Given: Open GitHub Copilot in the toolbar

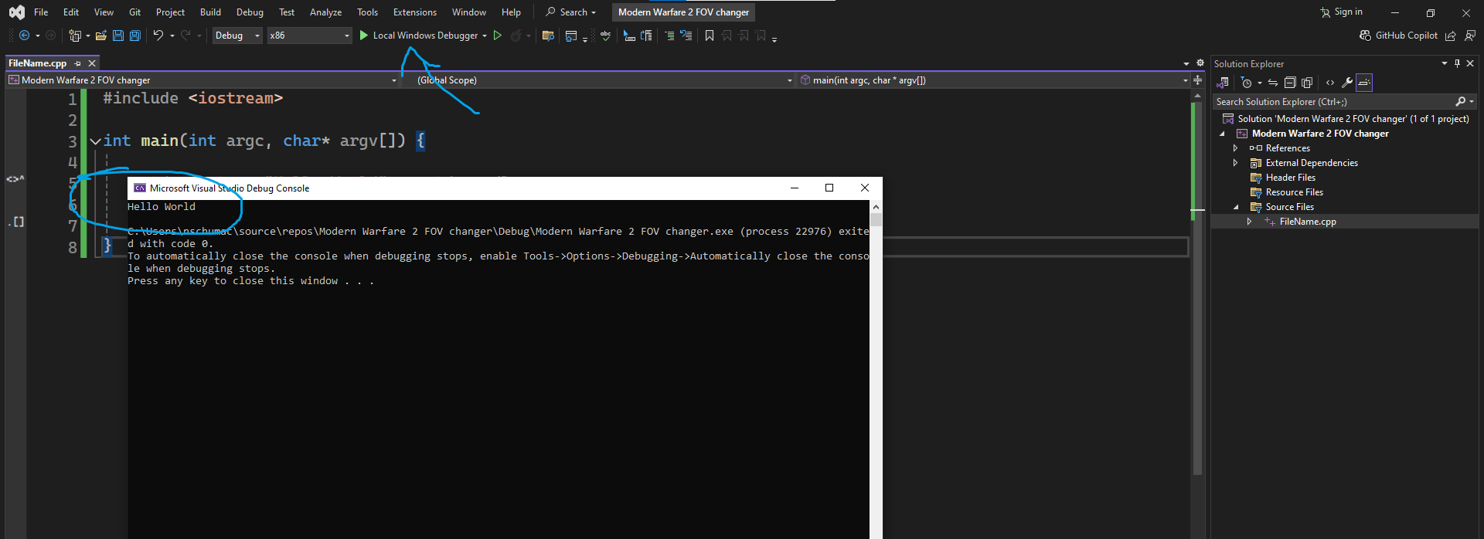Looking at the screenshot, I should point(1398,36).
